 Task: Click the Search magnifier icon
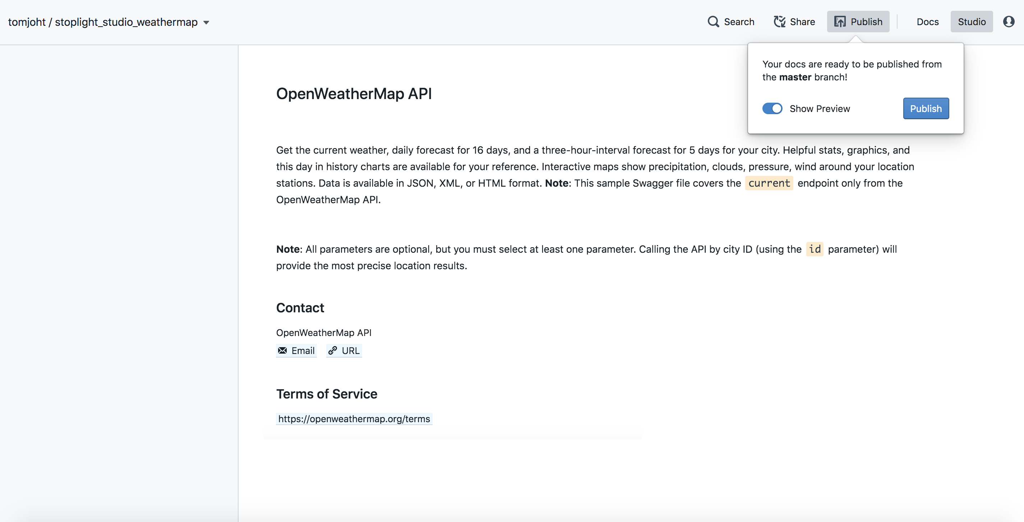pyautogui.click(x=713, y=22)
